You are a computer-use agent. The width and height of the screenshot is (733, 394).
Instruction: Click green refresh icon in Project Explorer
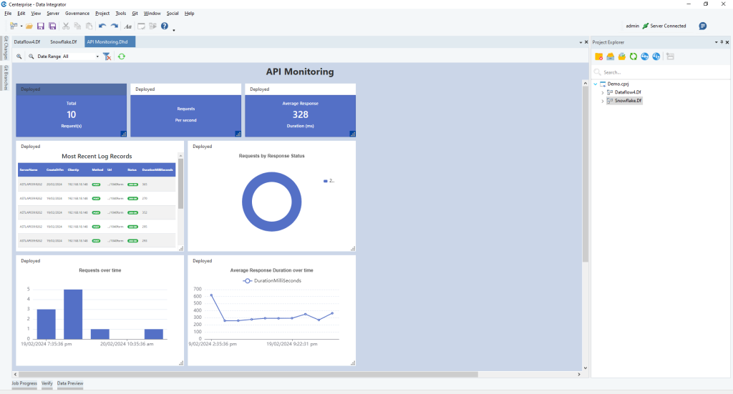click(633, 56)
